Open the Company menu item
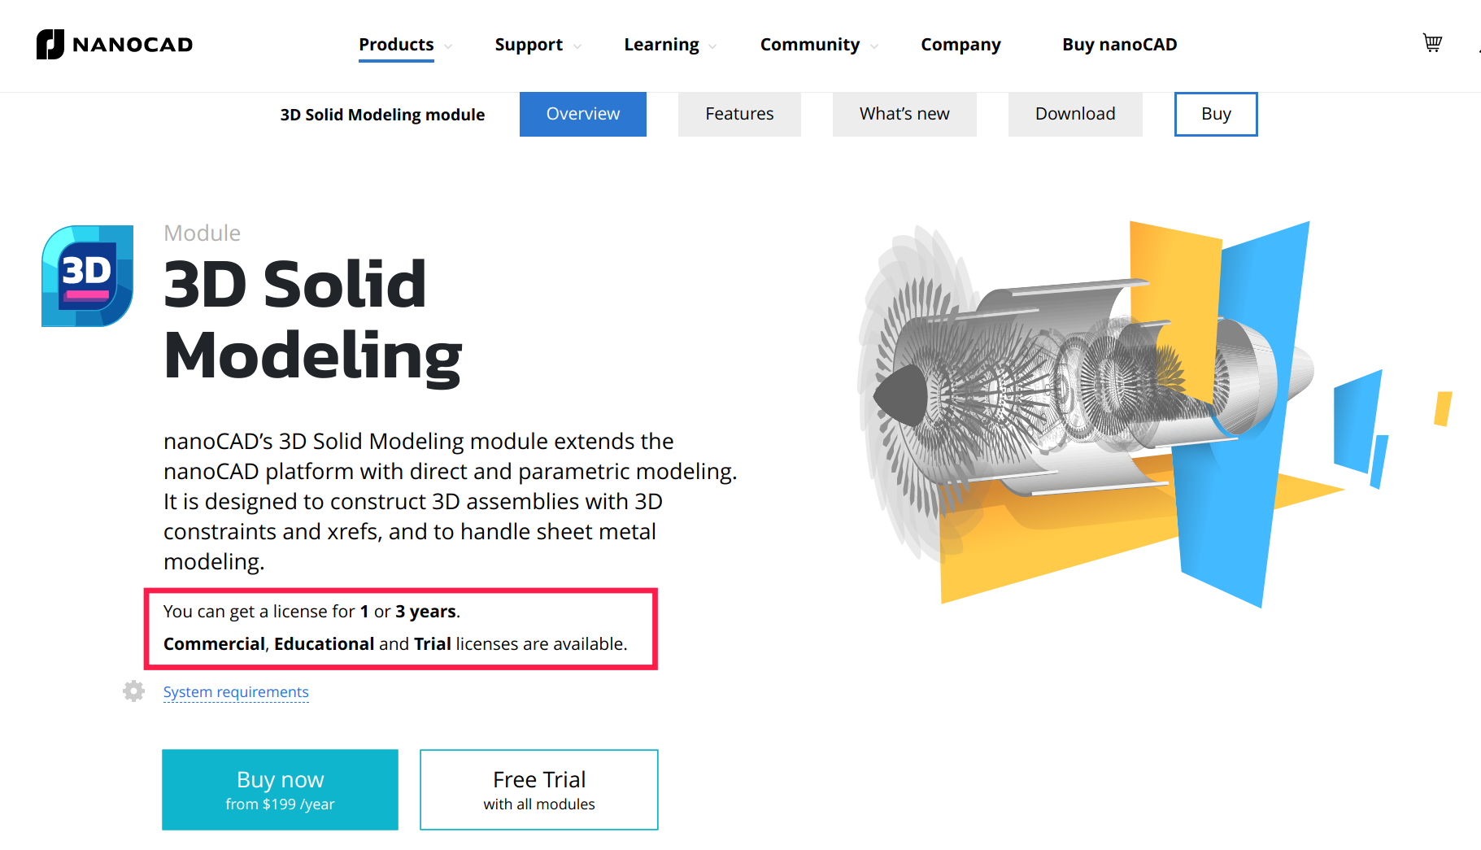Viewport: 1481px width, 850px height. coord(960,45)
